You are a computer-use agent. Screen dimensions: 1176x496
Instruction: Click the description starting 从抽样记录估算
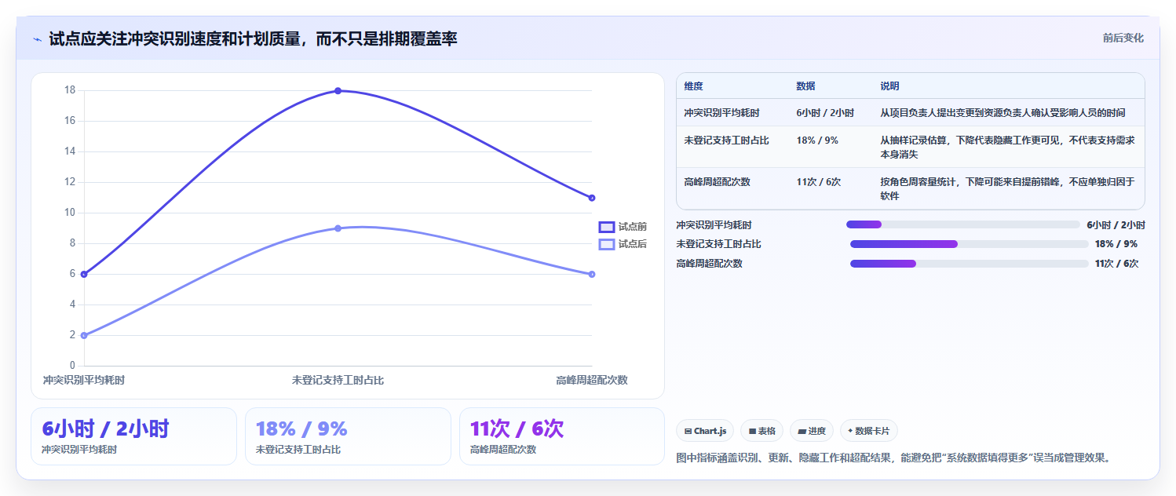1007,148
